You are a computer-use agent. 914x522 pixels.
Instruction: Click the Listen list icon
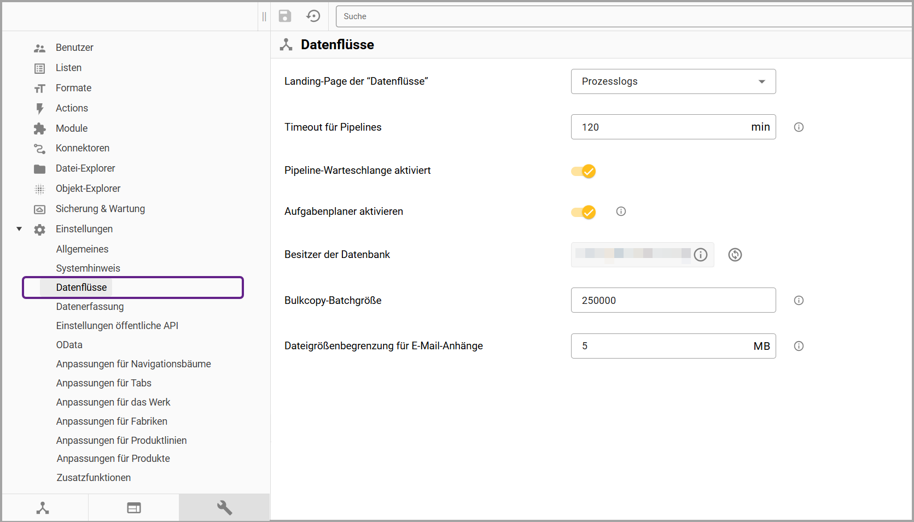tap(39, 68)
